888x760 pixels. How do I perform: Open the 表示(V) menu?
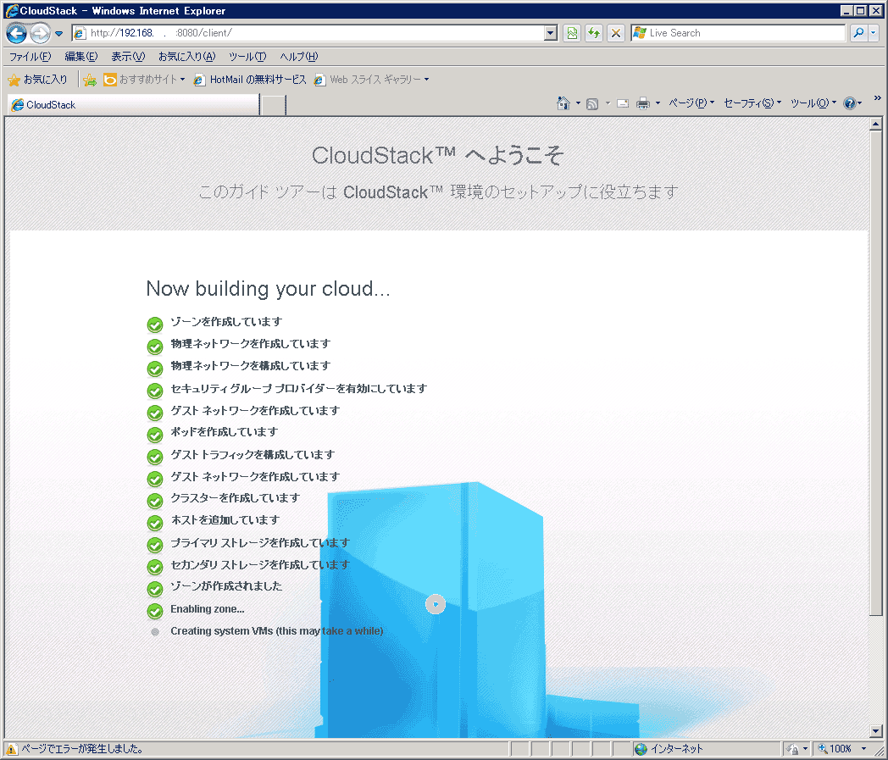[128, 57]
